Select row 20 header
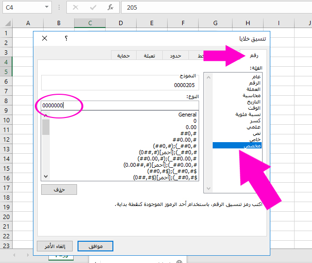 (6, 217)
